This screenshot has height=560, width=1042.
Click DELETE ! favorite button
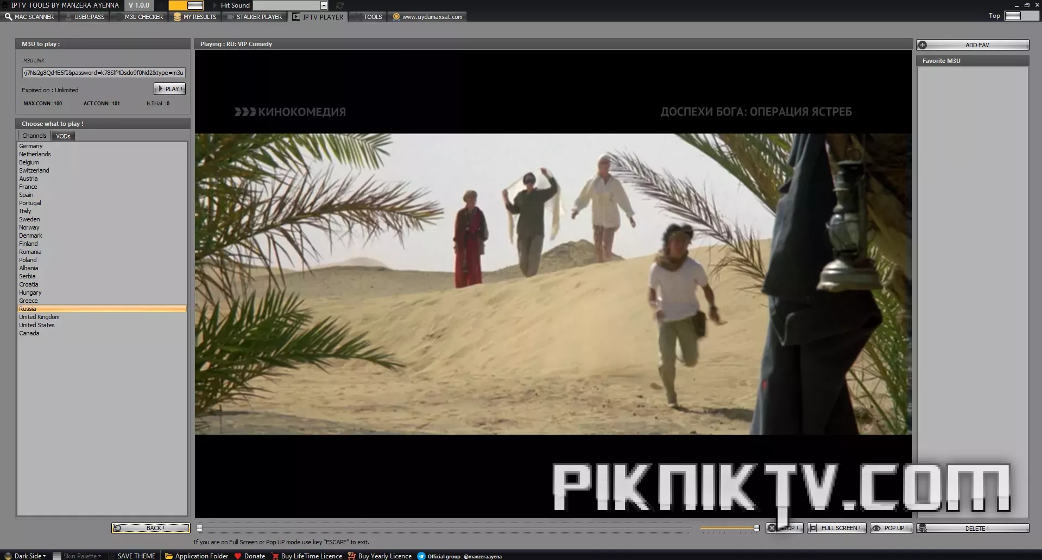click(x=972, y=528)
